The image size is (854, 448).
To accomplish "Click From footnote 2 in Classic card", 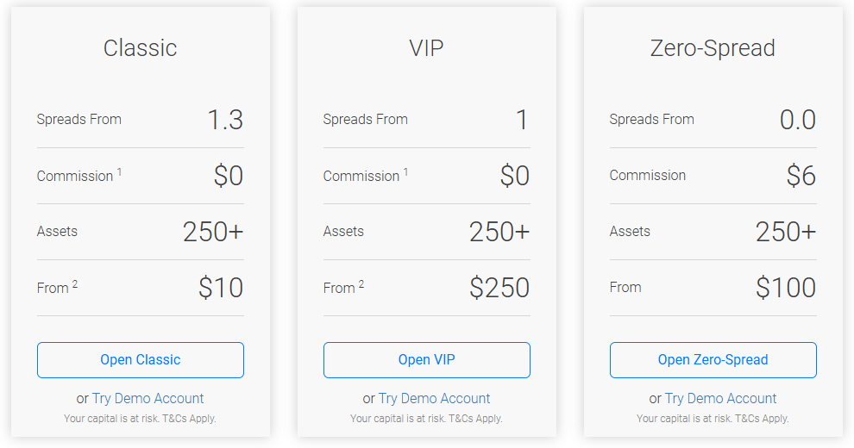I will [x=75, y=283].
